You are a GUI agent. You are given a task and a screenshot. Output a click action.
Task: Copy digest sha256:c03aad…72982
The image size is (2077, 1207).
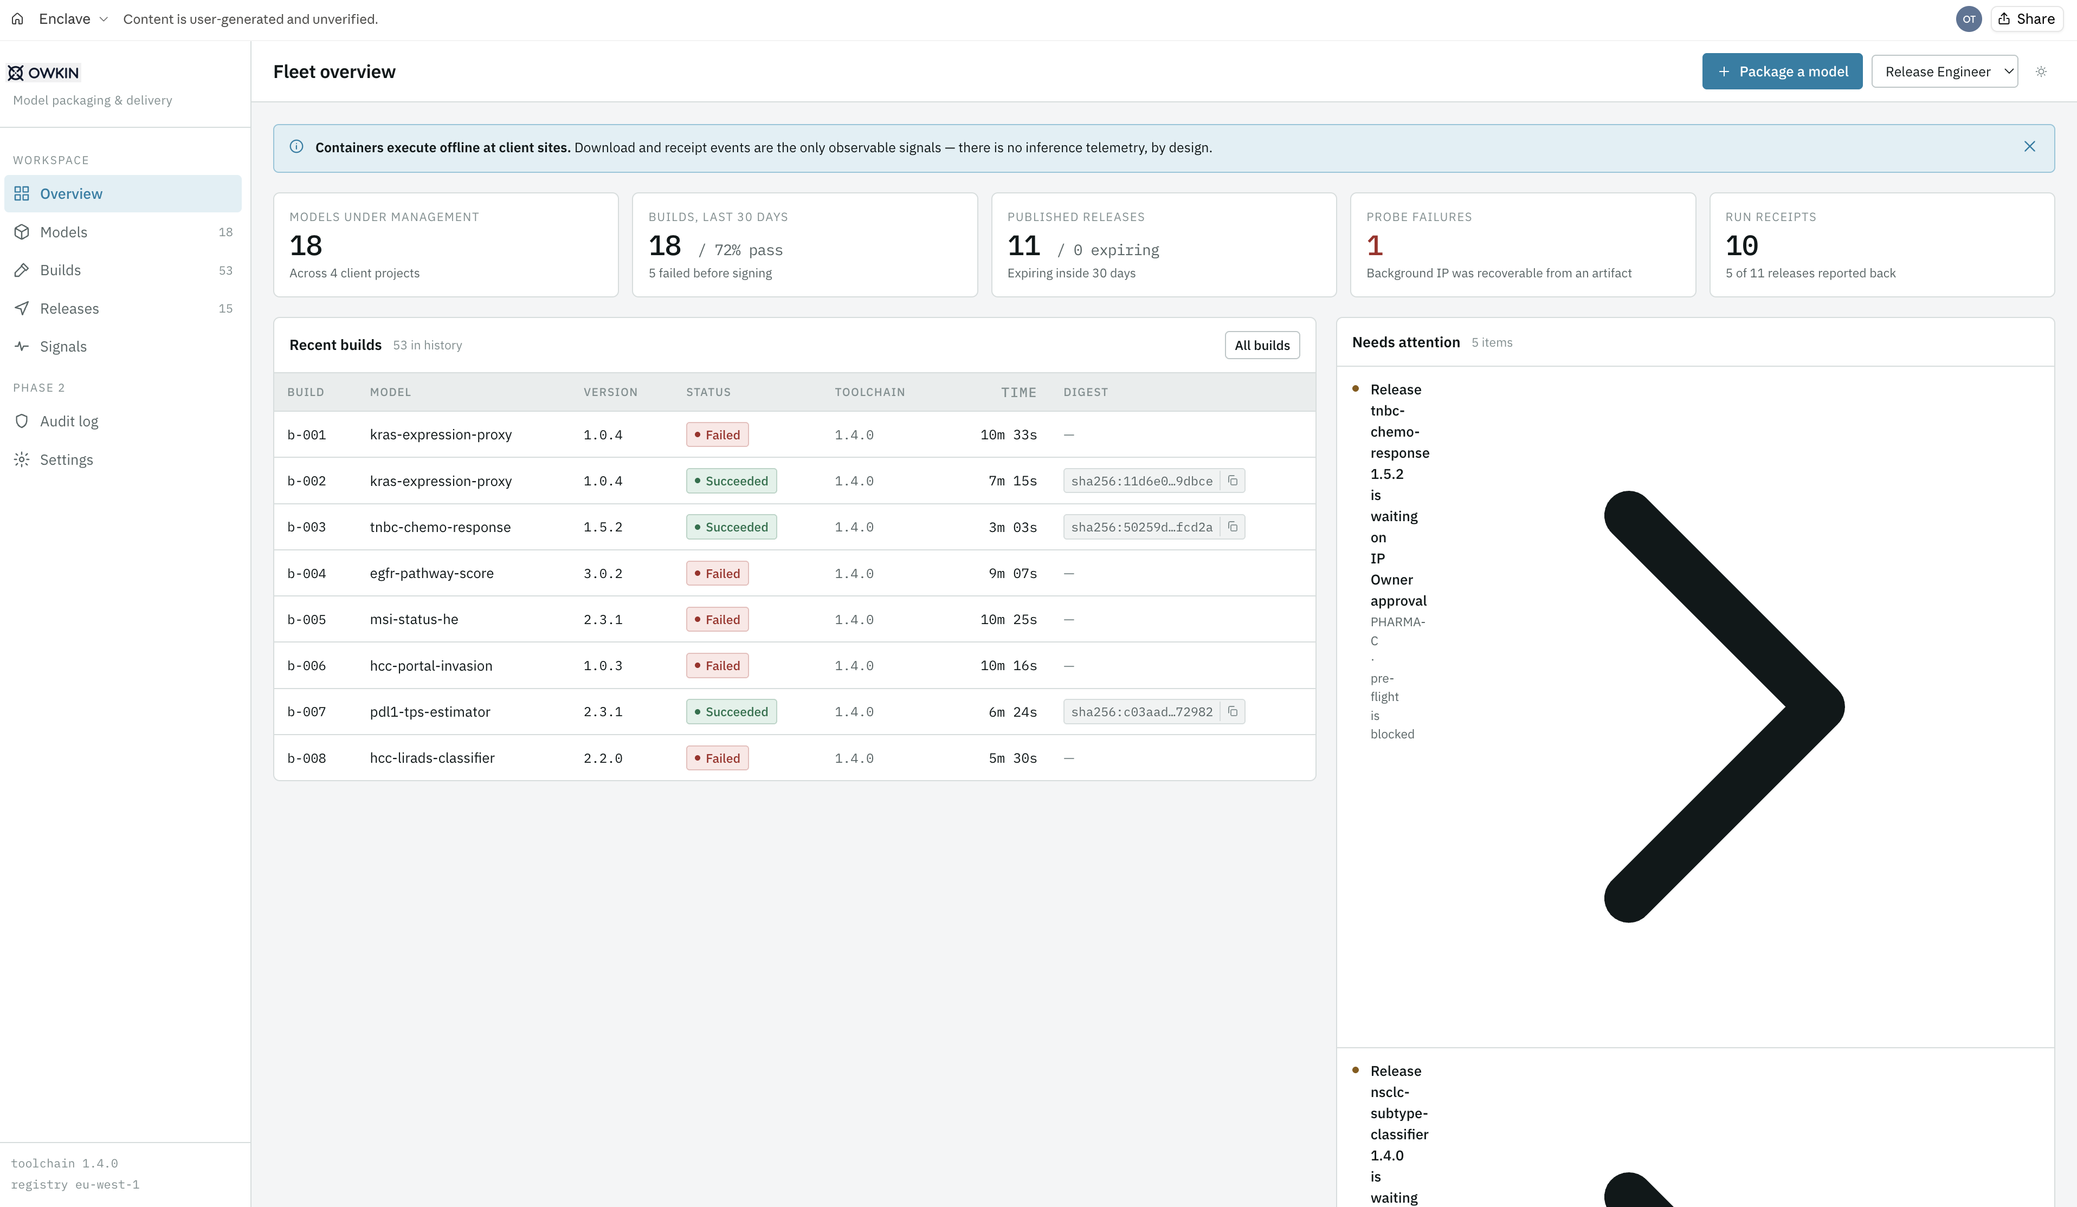pyautogui.click(x=1232, y=712)
